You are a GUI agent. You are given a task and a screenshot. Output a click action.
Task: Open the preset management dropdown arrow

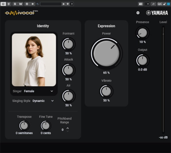(x=72, y=4)
